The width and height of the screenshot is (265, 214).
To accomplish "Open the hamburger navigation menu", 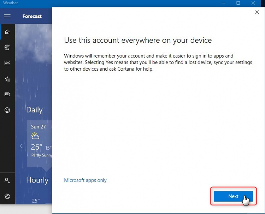I will [7, 16].
